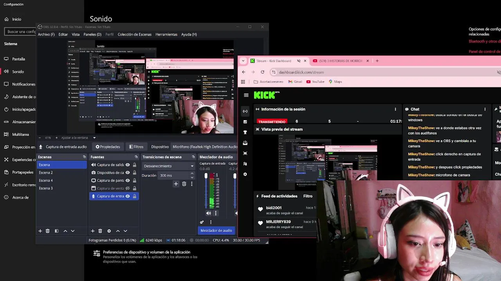Open Gmail bookmark link
Screen dimensions: 501x281
tap(295, 82)
